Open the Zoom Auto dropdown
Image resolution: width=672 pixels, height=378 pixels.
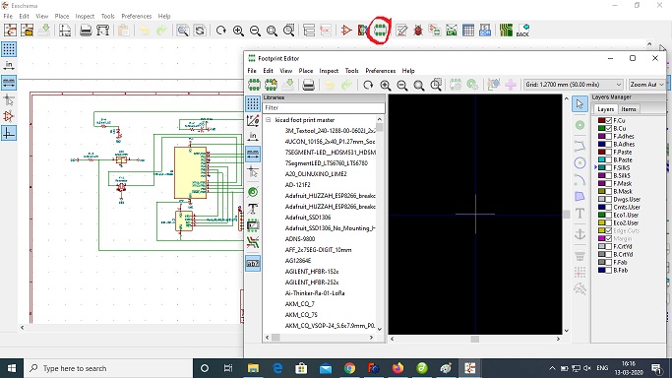[646, 85]
